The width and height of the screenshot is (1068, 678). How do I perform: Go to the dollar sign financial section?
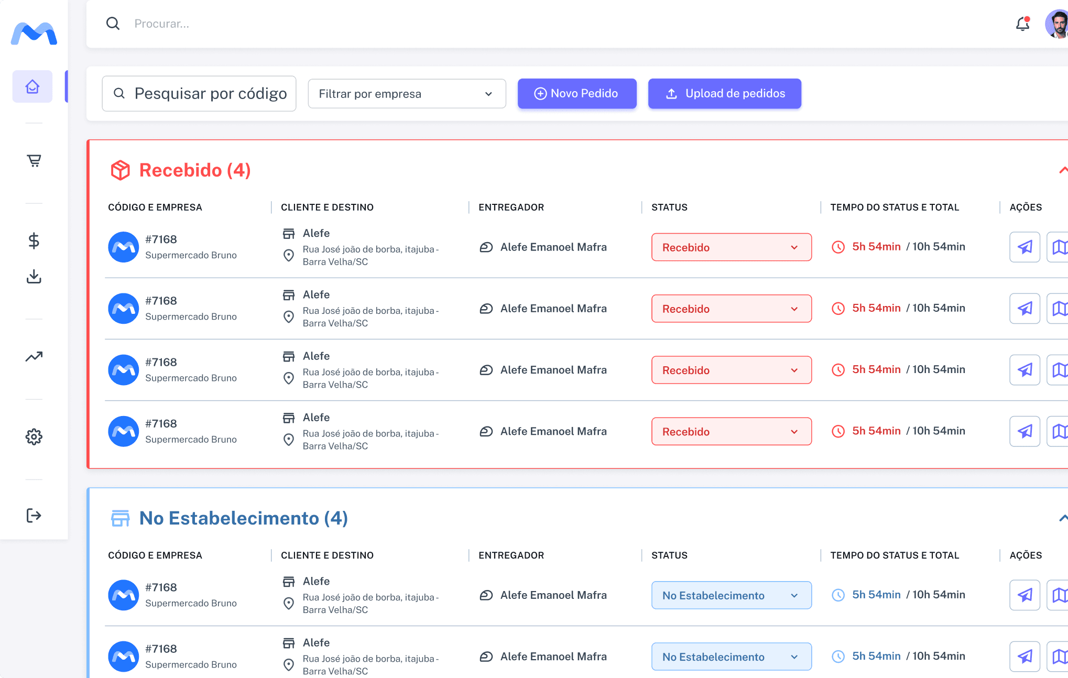coord(34,240)
